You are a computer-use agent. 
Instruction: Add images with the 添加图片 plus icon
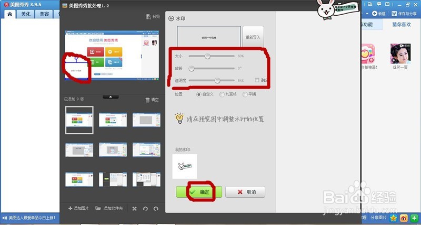pyautogui.click(x=71, y=208)
